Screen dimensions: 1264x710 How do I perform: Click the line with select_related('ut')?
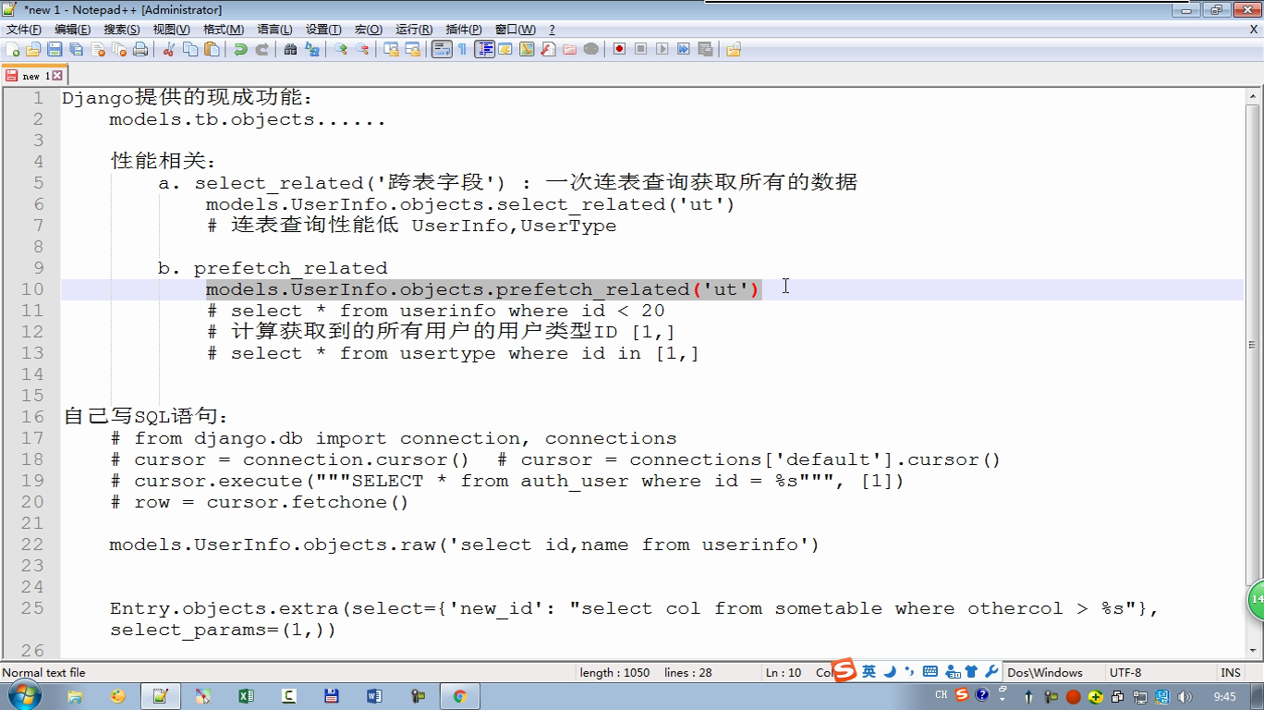click(470, 204)
